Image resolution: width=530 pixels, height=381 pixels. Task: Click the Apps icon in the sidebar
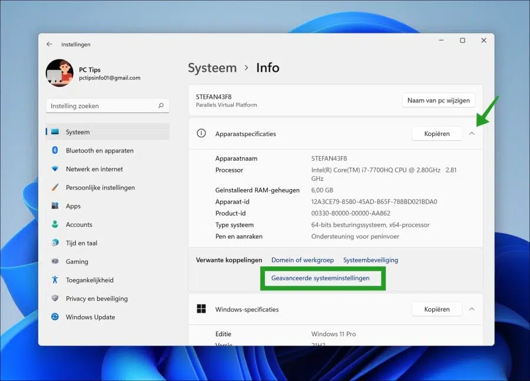pos(55,206)
